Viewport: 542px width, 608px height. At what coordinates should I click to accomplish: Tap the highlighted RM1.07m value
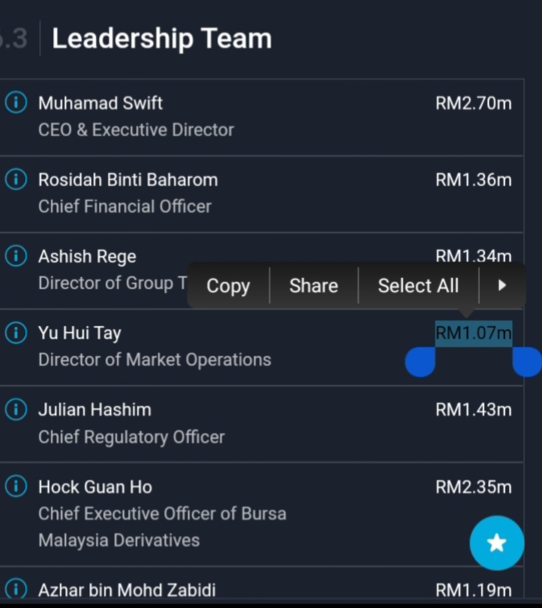pos(474,333)
